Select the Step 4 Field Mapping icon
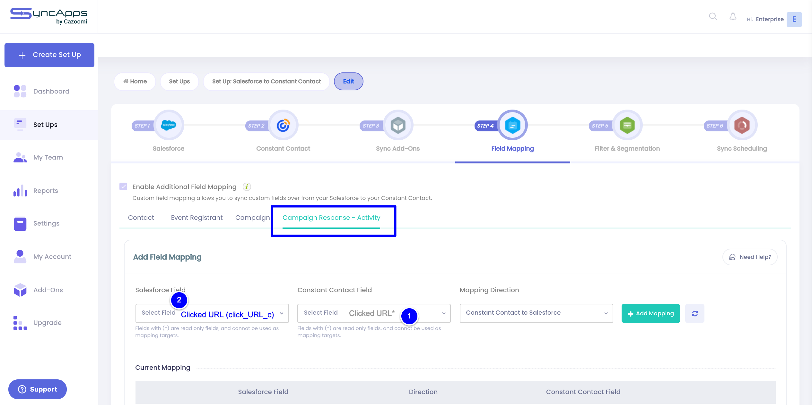This screenshot has width=812, height=405. point(512,125)
